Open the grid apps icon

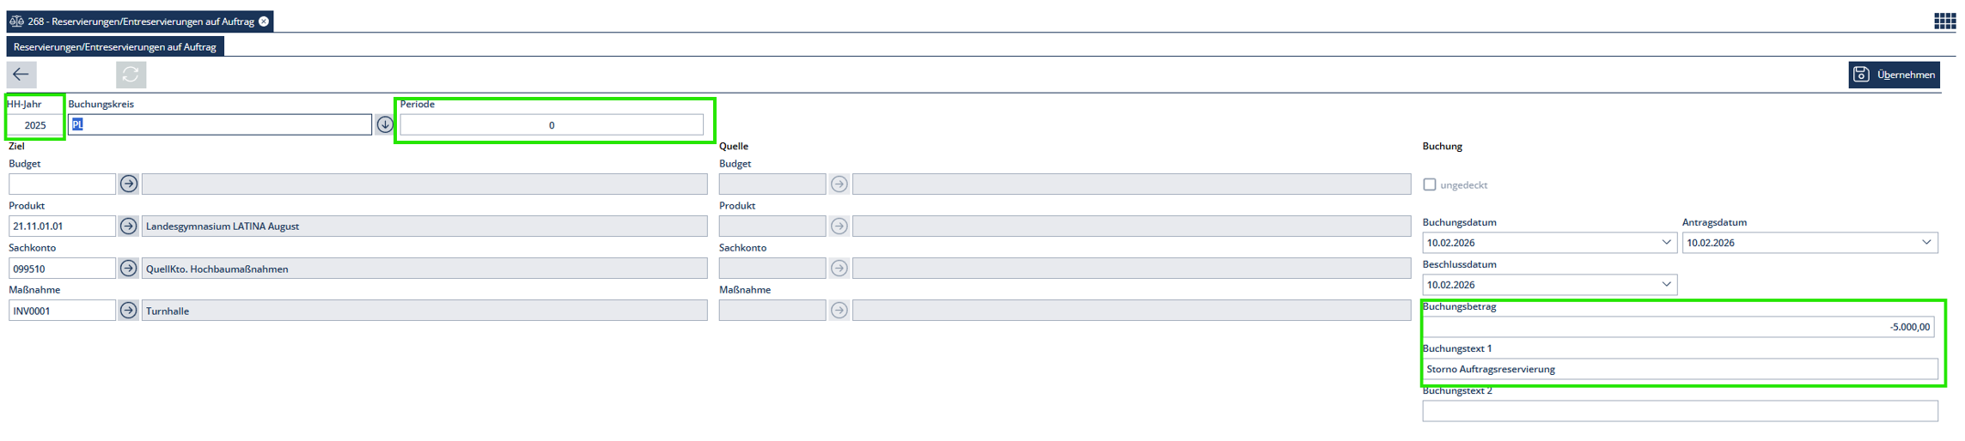point(1944,21)
